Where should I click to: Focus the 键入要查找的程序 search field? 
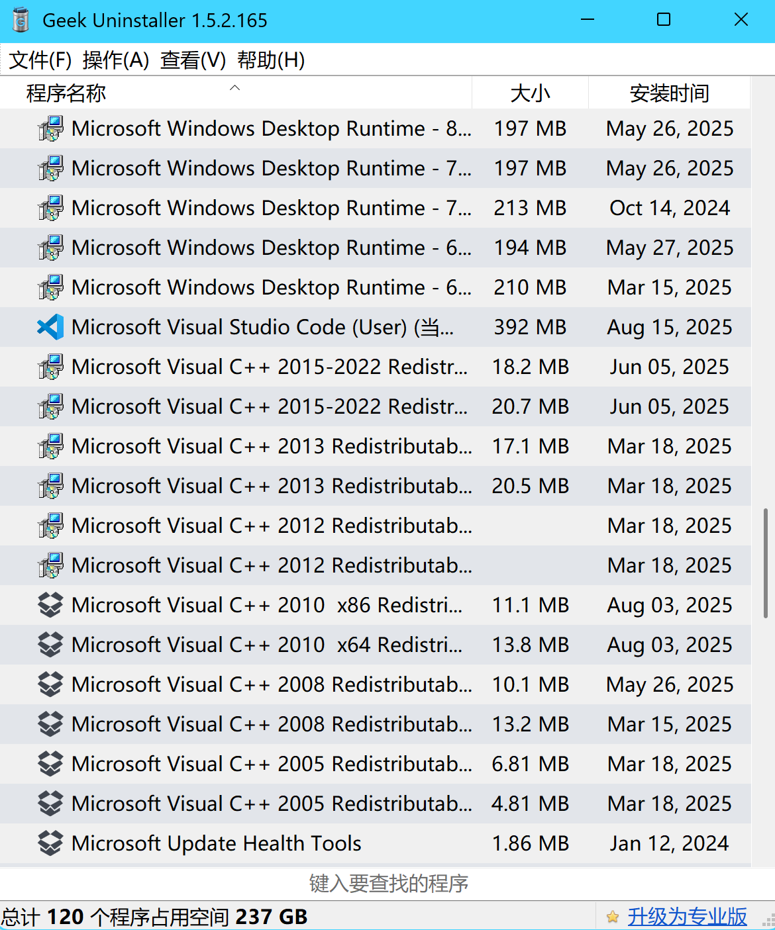click(388, 884)
